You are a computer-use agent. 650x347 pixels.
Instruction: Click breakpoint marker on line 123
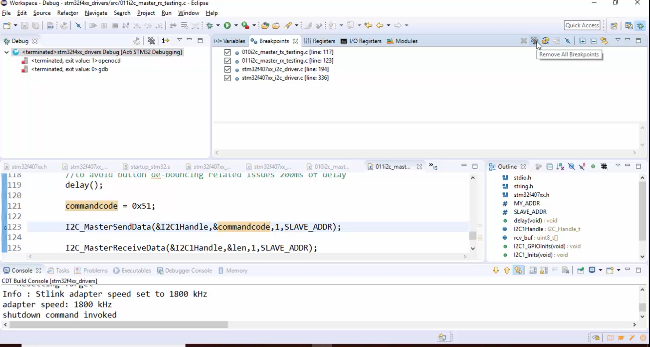[x=5, y=227]
